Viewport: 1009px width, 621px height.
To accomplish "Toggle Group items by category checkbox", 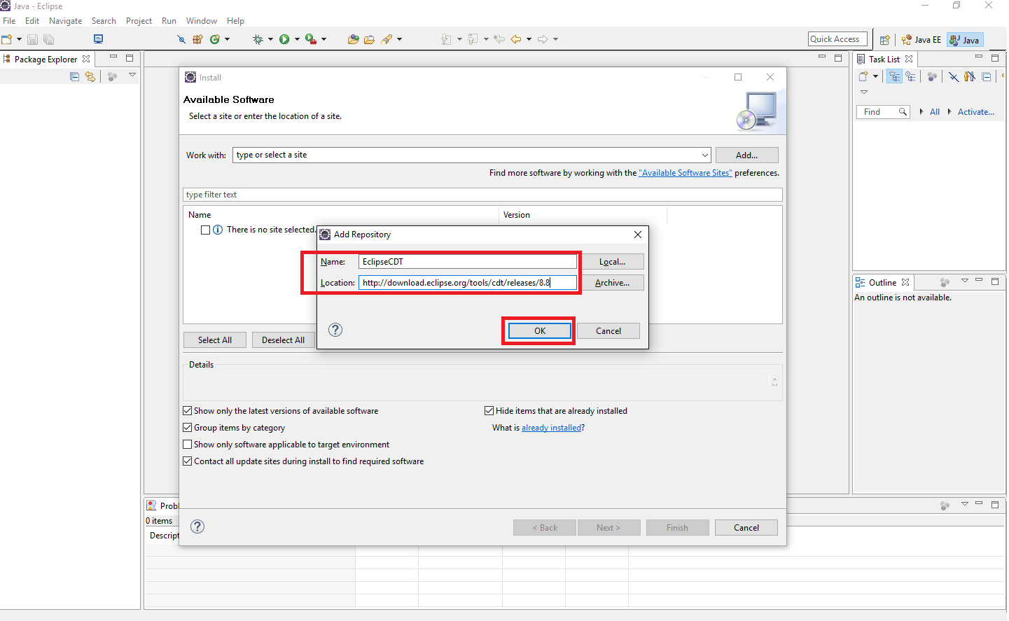I will point(188,428).
